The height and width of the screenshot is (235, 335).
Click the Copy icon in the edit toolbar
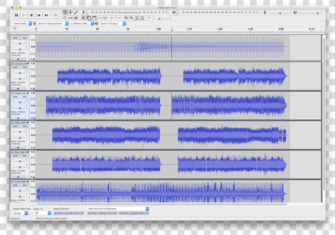tap(89, 18)
